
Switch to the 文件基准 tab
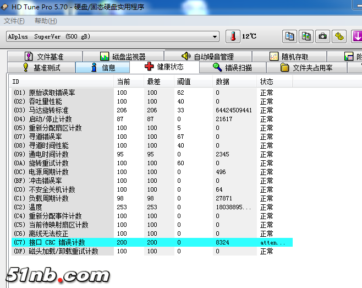point(44,56)
